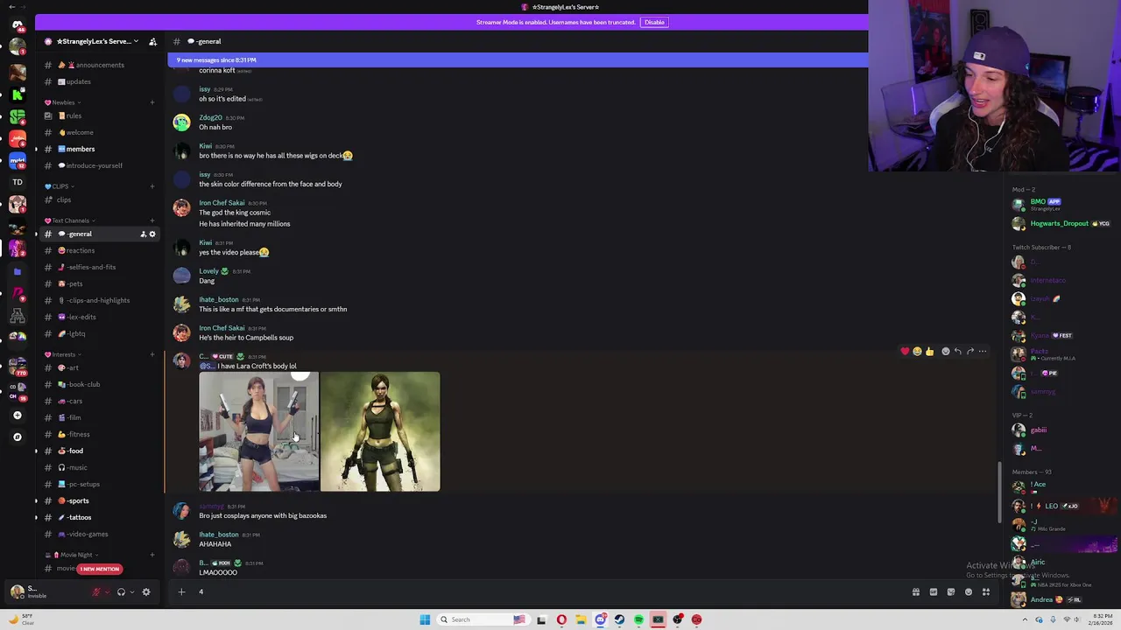Image resolution: width=1121 pixels, height=630 pixels.
Task: Open the TD server icon
Action: tap(18, 182)
